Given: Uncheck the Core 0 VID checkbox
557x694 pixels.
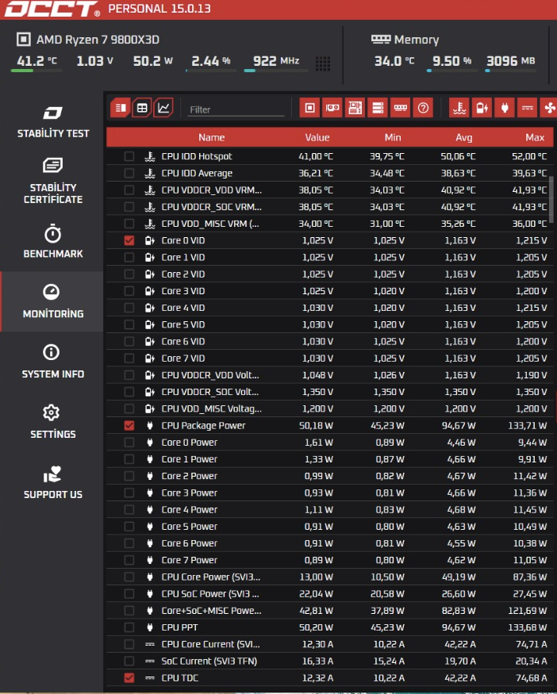Looking at the screenshot, I should [x=129, y=240].
